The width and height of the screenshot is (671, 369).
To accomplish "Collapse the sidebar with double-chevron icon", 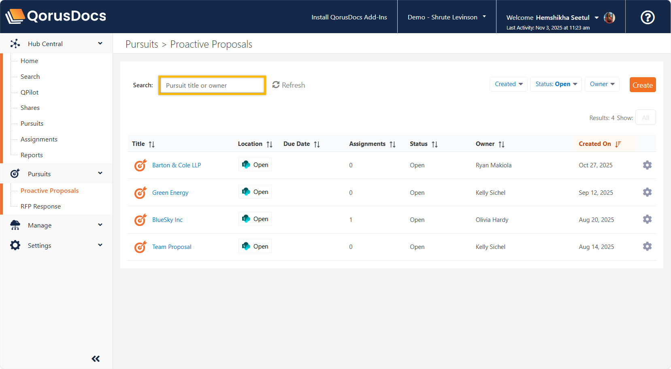I will point(96,358).
